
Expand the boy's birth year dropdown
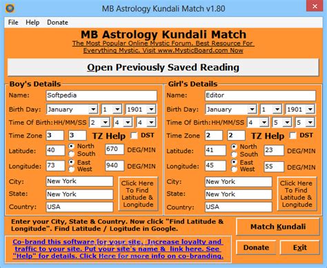point(152,110)
